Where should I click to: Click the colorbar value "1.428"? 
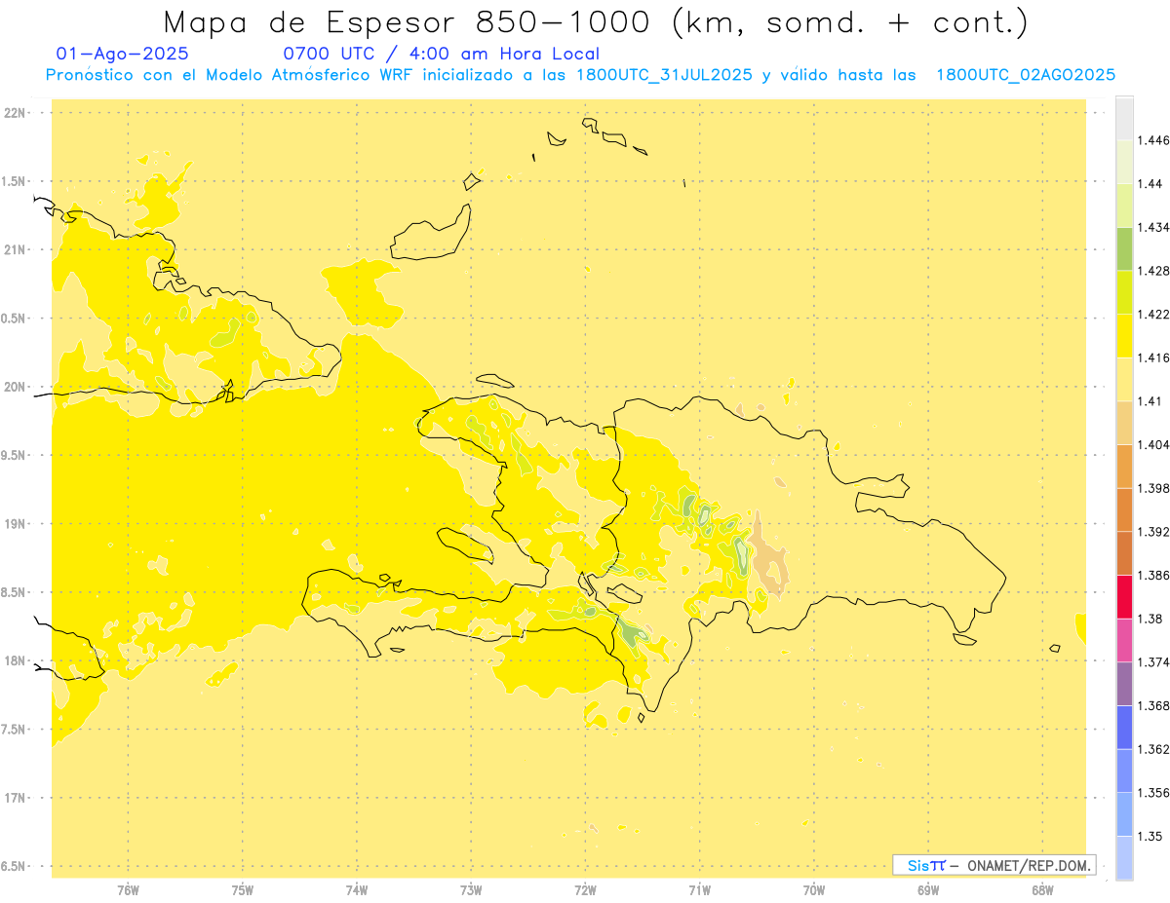click(1155, 271)
